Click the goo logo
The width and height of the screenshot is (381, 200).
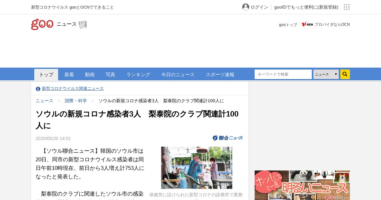tap(42, 24)
